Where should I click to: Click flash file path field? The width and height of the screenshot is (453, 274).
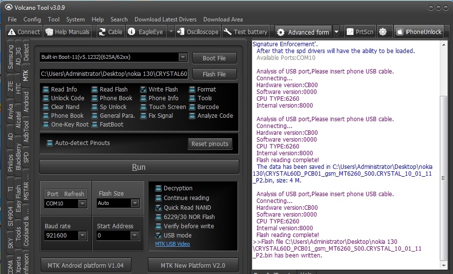click(x=114, y=74)
